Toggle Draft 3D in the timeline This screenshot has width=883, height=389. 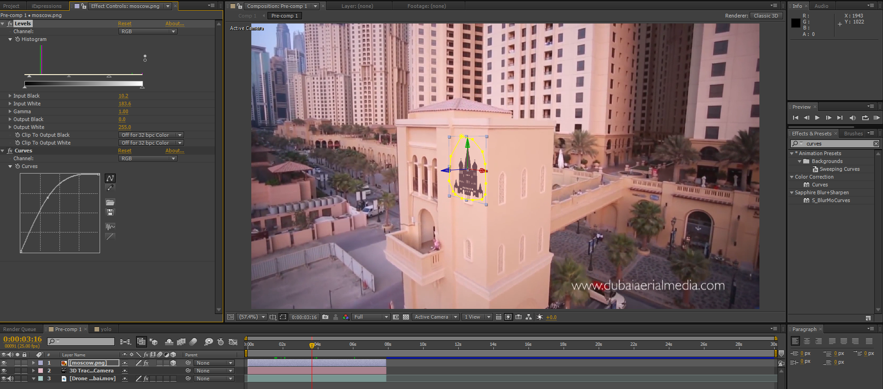(154, 342)
